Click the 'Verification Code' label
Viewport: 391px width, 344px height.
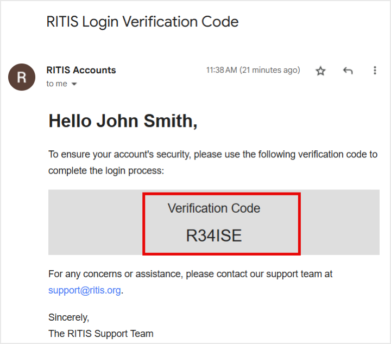click(214, 208)
